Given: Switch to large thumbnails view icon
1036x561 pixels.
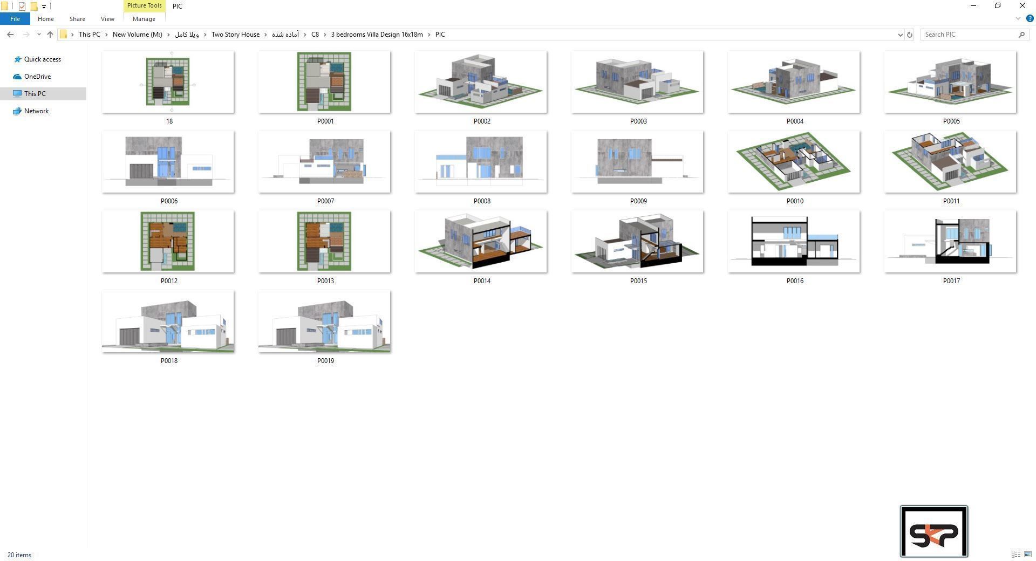Looking at the screenshot, I should (1028, 555).
